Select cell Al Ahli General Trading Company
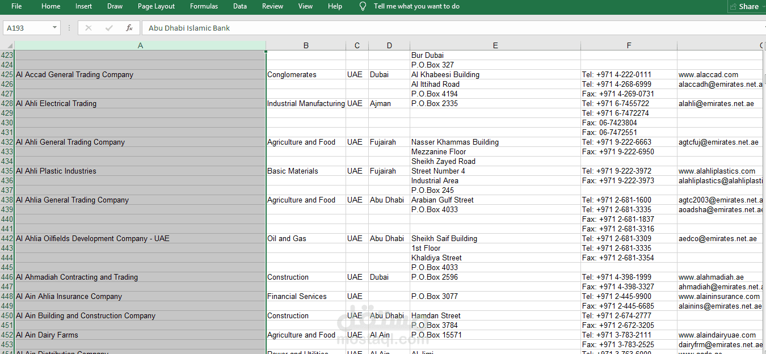This screenshot has width=766, height=354. [140, 142]
